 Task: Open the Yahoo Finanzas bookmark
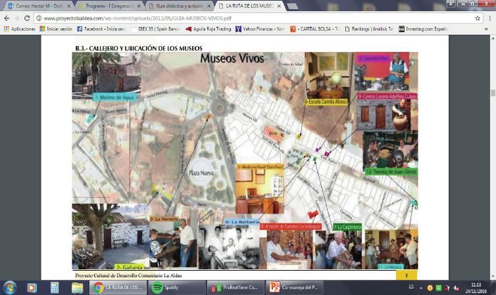pos(260,29)
